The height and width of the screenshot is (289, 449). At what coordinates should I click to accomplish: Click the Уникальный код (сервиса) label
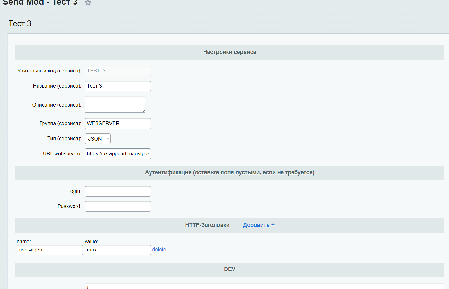49,71
